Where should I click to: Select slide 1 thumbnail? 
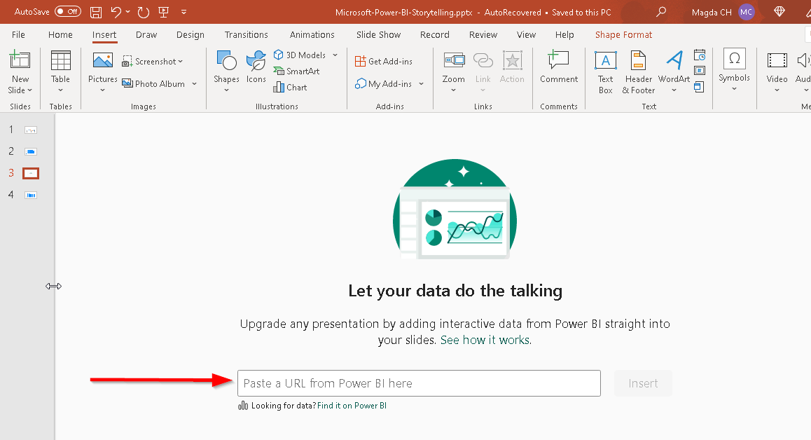click(x=31, y=130)
